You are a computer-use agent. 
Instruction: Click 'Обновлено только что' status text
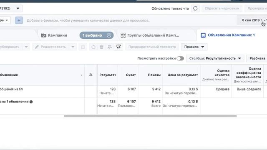[x=170, y=8]
